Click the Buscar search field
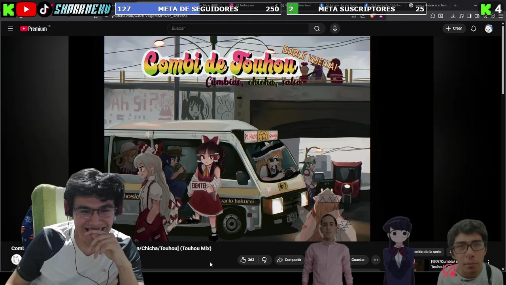Viewport: 506px width, 285px height. click(x=238, y=28)
